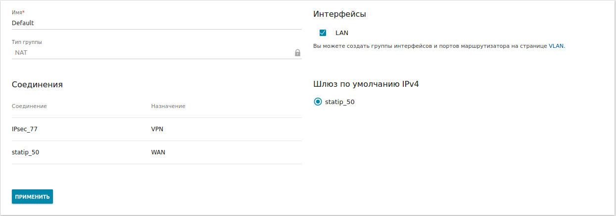This screenshot has height=216, width=616.
Task: Click the LAN label text beside the checkbox
Action: click(342, 33)
